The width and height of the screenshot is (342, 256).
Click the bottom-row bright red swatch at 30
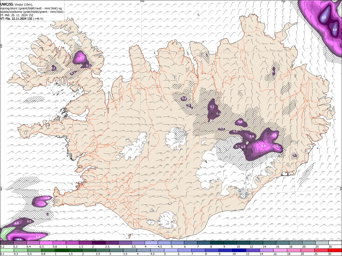[x=335, y=250]
